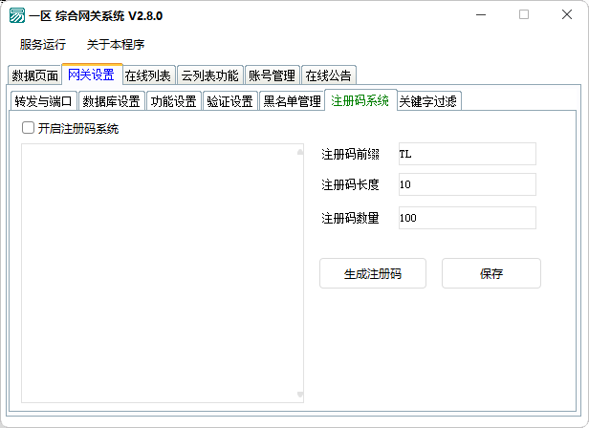589x428 pixels.
Task: View the 黑名单管理 sub-tab
Action: [292, 101]
